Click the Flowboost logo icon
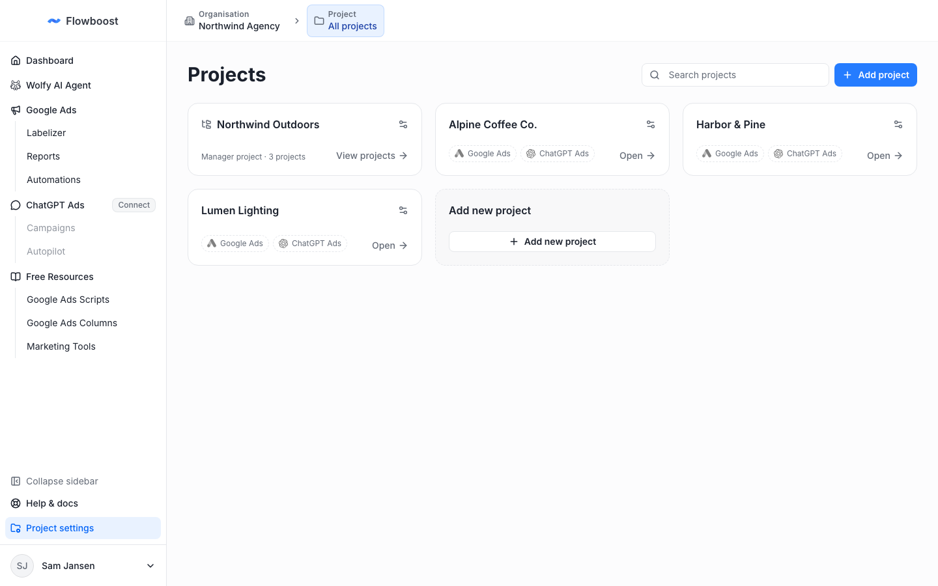The width and height of the screenshot is (938, 586). click(x=54, y=21)
